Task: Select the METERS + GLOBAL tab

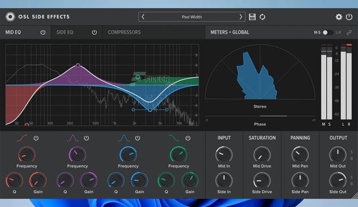Action: (x=230, y=33)
